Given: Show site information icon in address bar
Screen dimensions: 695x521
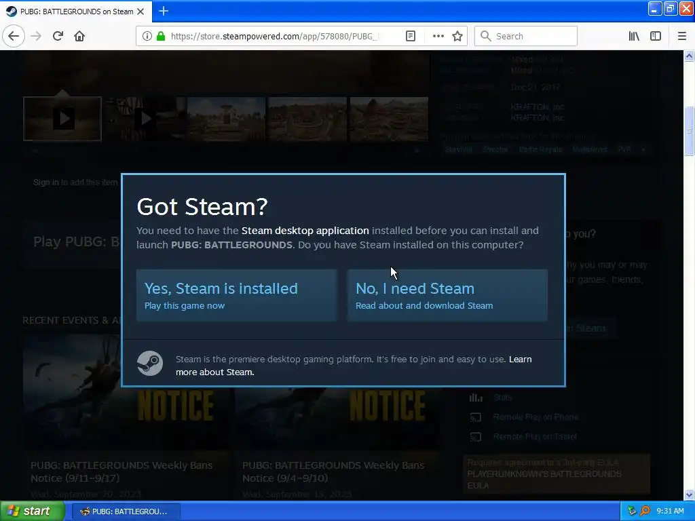Looking at the screenshot, I should [x=147, y=36].
